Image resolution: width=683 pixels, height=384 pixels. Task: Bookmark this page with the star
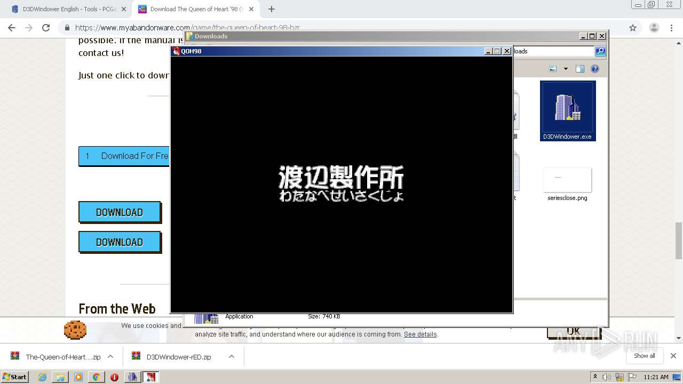(x=633, y=28)
